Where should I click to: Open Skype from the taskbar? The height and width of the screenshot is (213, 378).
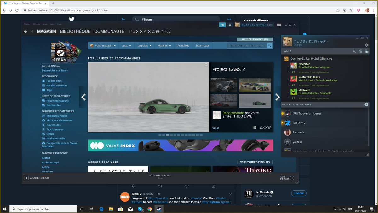[140, 209]
